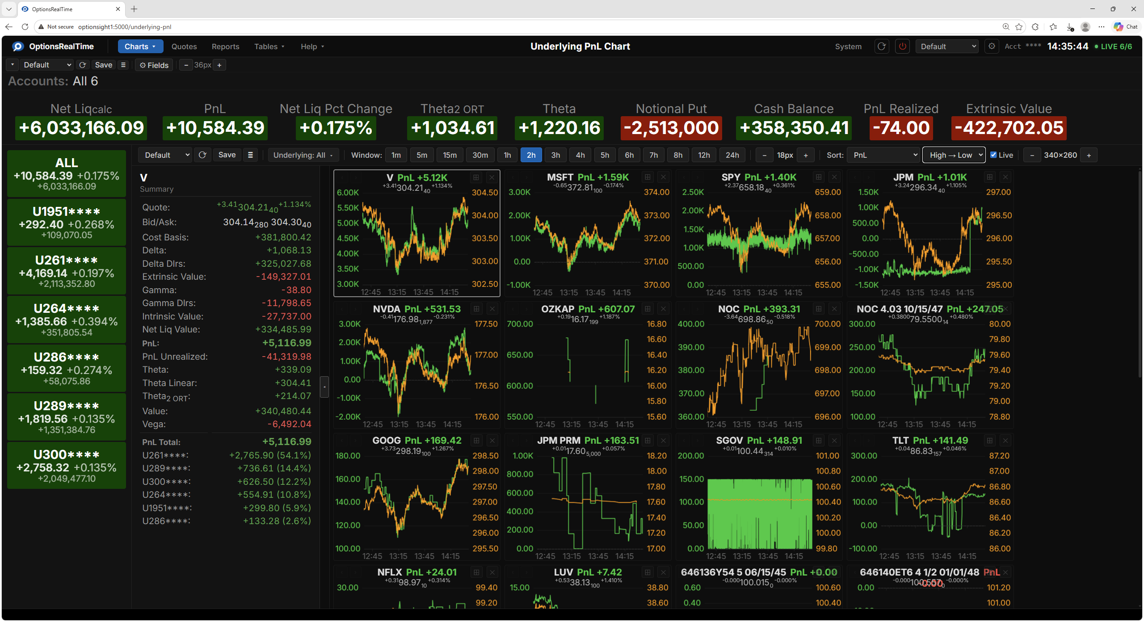Open the Sort PnL dropdown
This screenshot has width=1144, height=622.
[883, 155]
